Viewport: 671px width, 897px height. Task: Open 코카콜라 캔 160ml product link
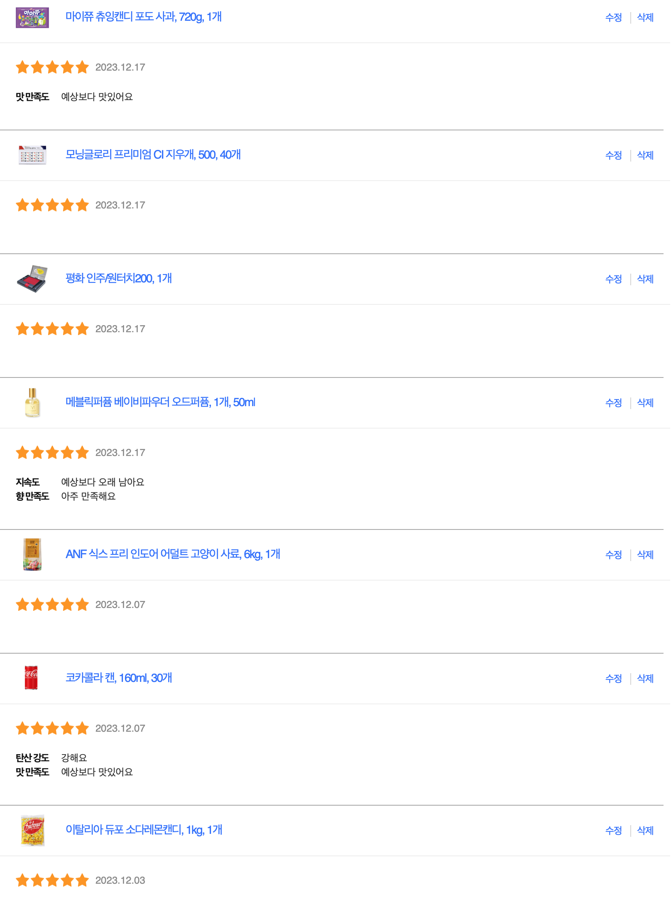click(119, 678)
